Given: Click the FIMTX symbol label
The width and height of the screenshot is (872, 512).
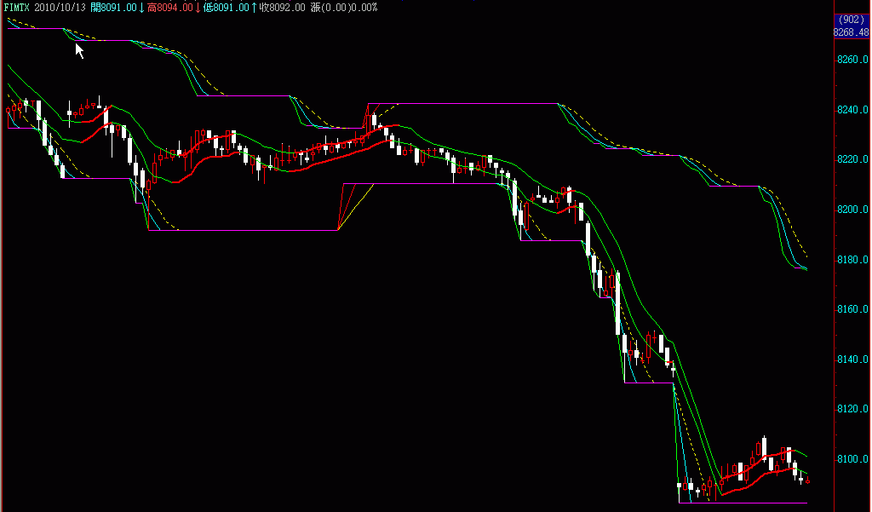Looking at the screenshot, I should (17, 8).
